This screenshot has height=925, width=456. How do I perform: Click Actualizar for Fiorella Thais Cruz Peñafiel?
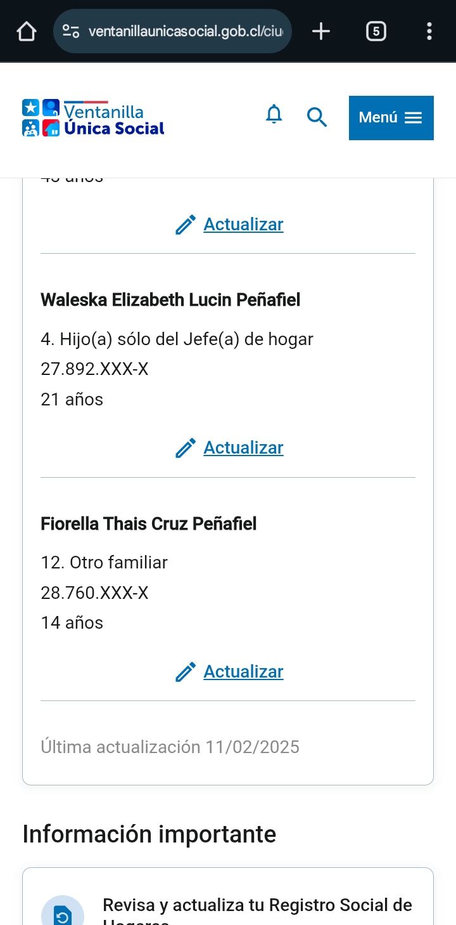pyautogui.click(x=243, y=672)
